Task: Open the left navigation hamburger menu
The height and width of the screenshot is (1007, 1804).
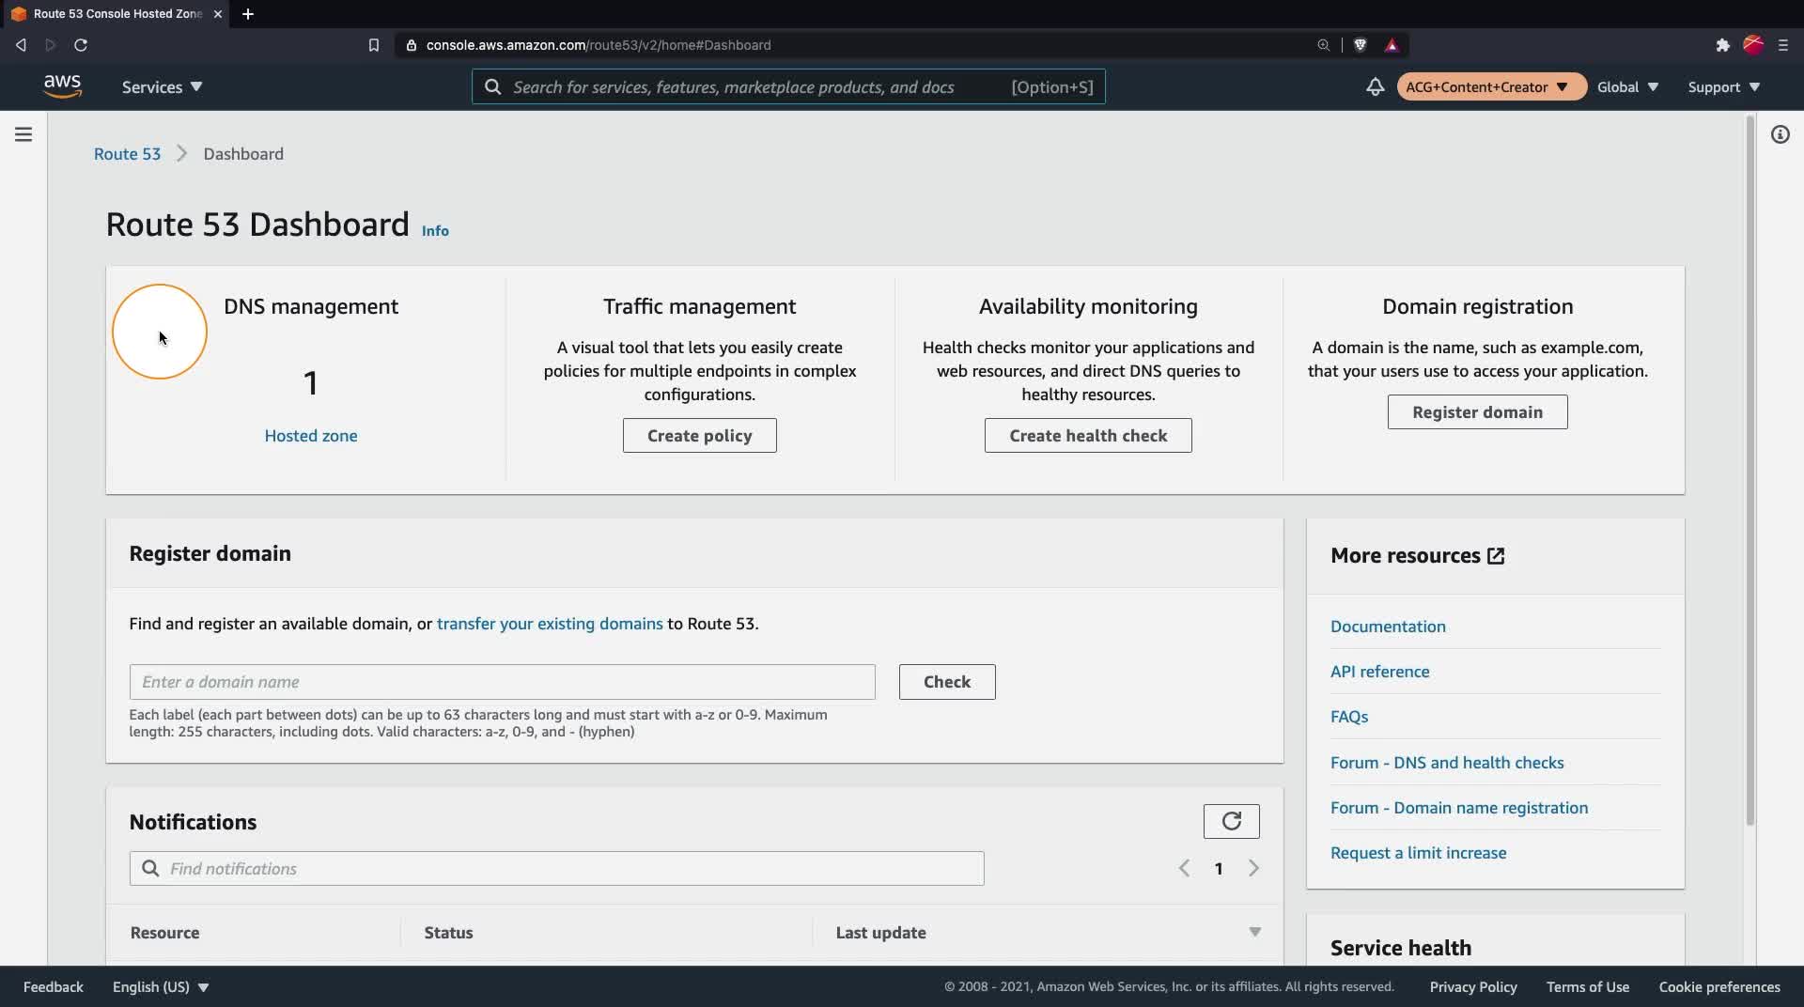Action: coord(23,134)
